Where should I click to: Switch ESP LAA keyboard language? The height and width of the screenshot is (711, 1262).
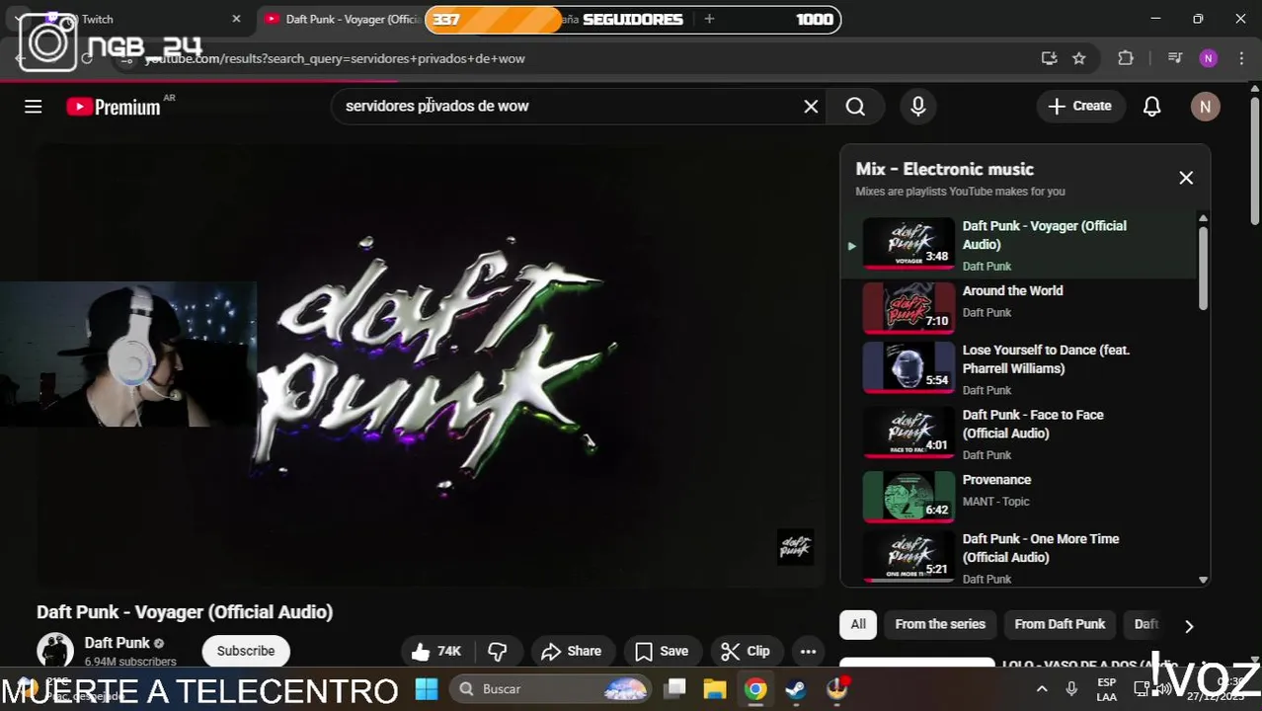[x=1106, y=689]
